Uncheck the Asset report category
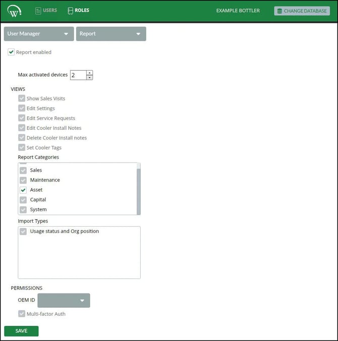This screenshot has width=338, height=341. pyautogui.click(x=23, y=190)
